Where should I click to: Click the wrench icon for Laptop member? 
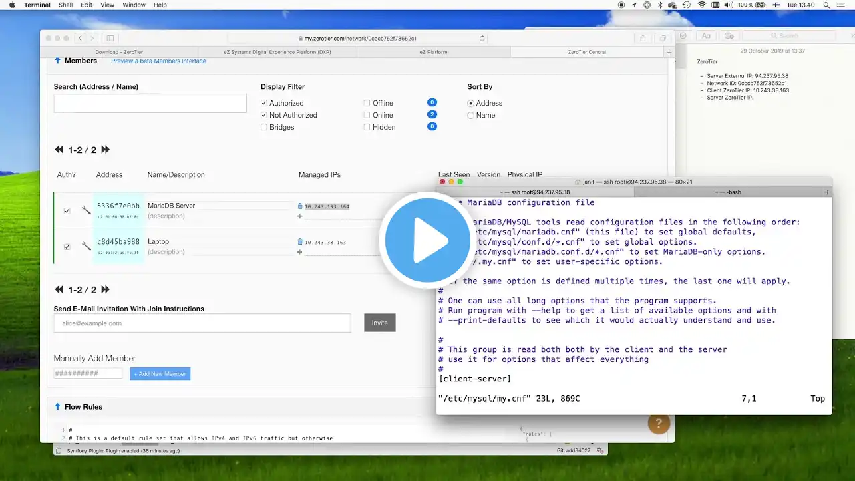pos(86,247)
